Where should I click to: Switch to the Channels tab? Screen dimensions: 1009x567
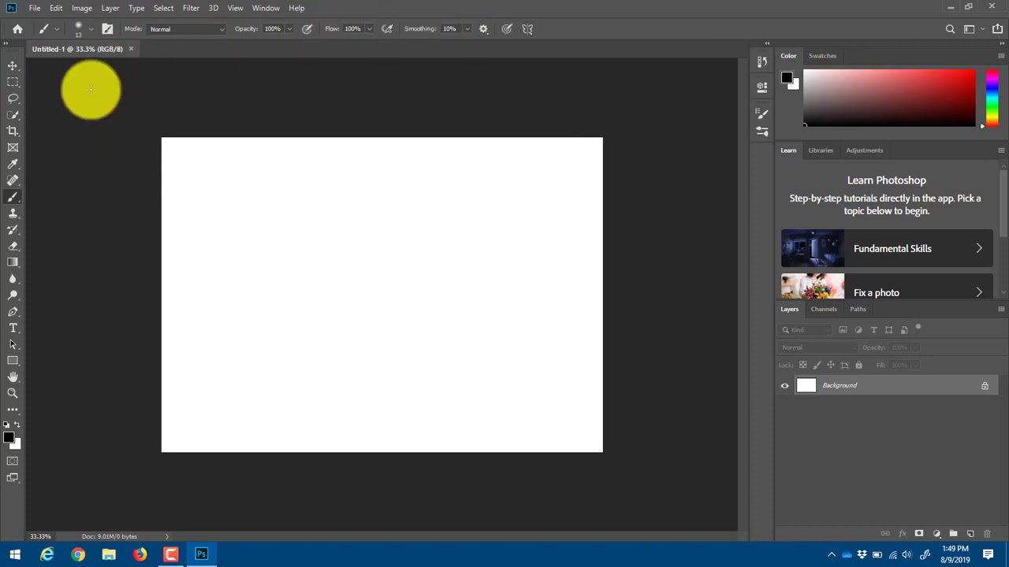[x=824, y=309]
